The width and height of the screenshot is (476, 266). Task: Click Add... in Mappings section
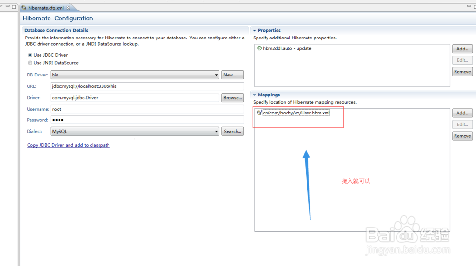tap(462, 113)
